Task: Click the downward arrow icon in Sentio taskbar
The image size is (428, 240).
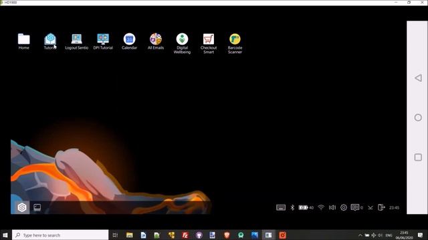Action: [x=370, y=207]
